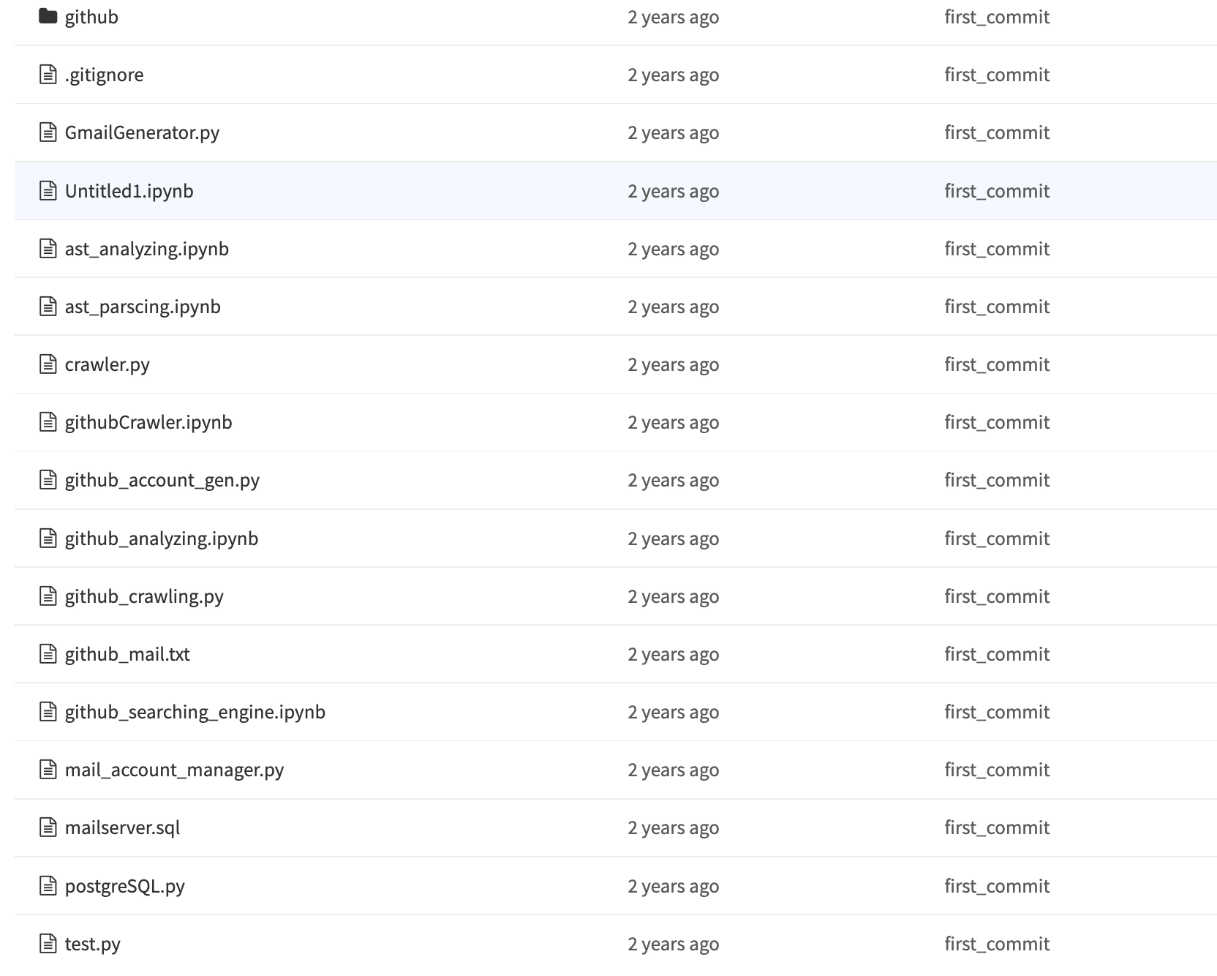1217x976 pixels.
Task: Click '2 years ago' in postgreSQL.py row
Action: pos(673,886)
